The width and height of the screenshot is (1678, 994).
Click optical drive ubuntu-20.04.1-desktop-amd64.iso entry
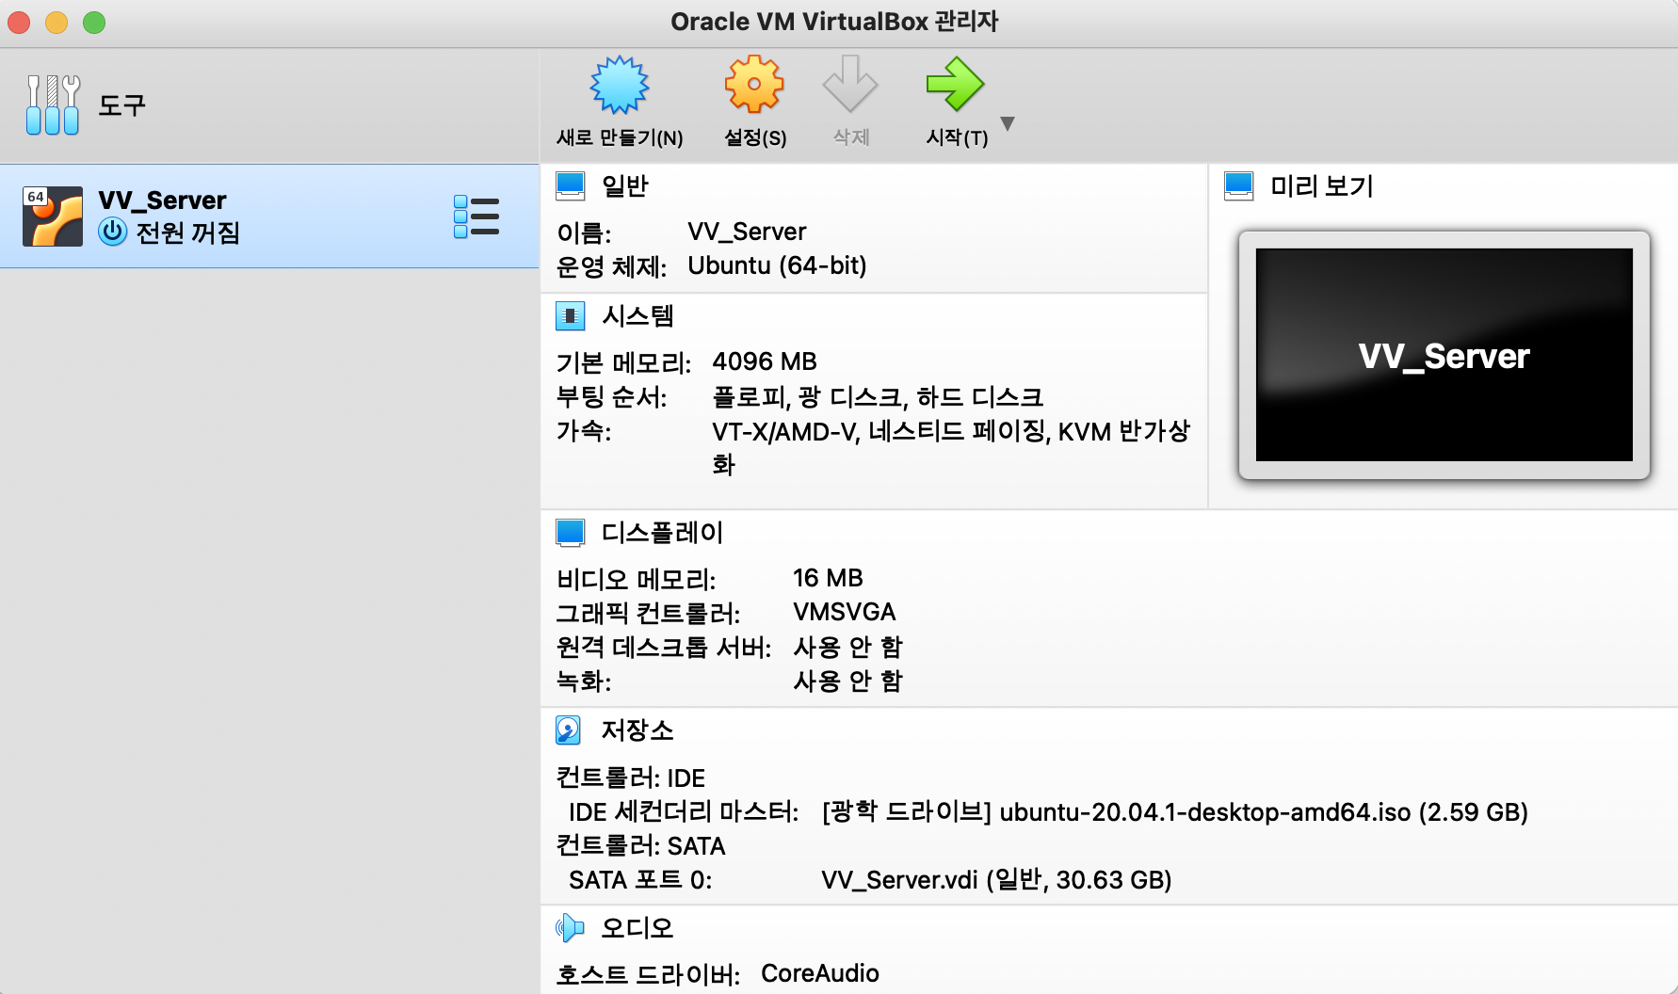coord(1174,811)
